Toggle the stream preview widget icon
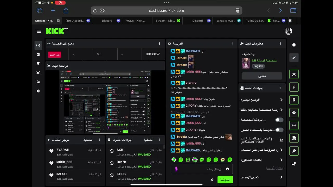 coord(294,74)
